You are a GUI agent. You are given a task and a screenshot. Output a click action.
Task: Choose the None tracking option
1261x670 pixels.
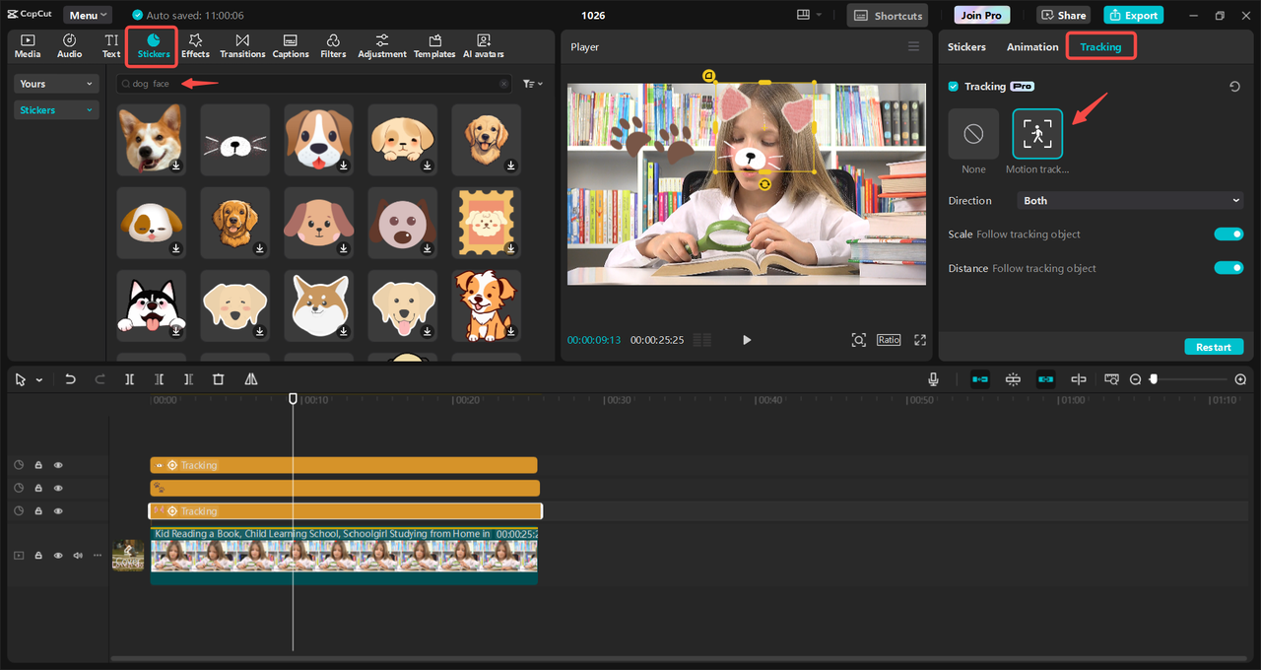coord(973,135)
